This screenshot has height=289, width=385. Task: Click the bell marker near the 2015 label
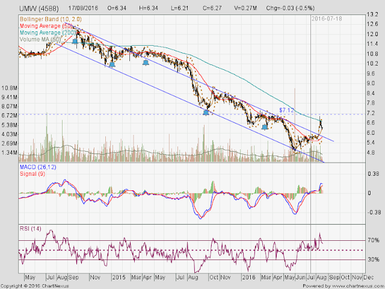click(112, 64)
